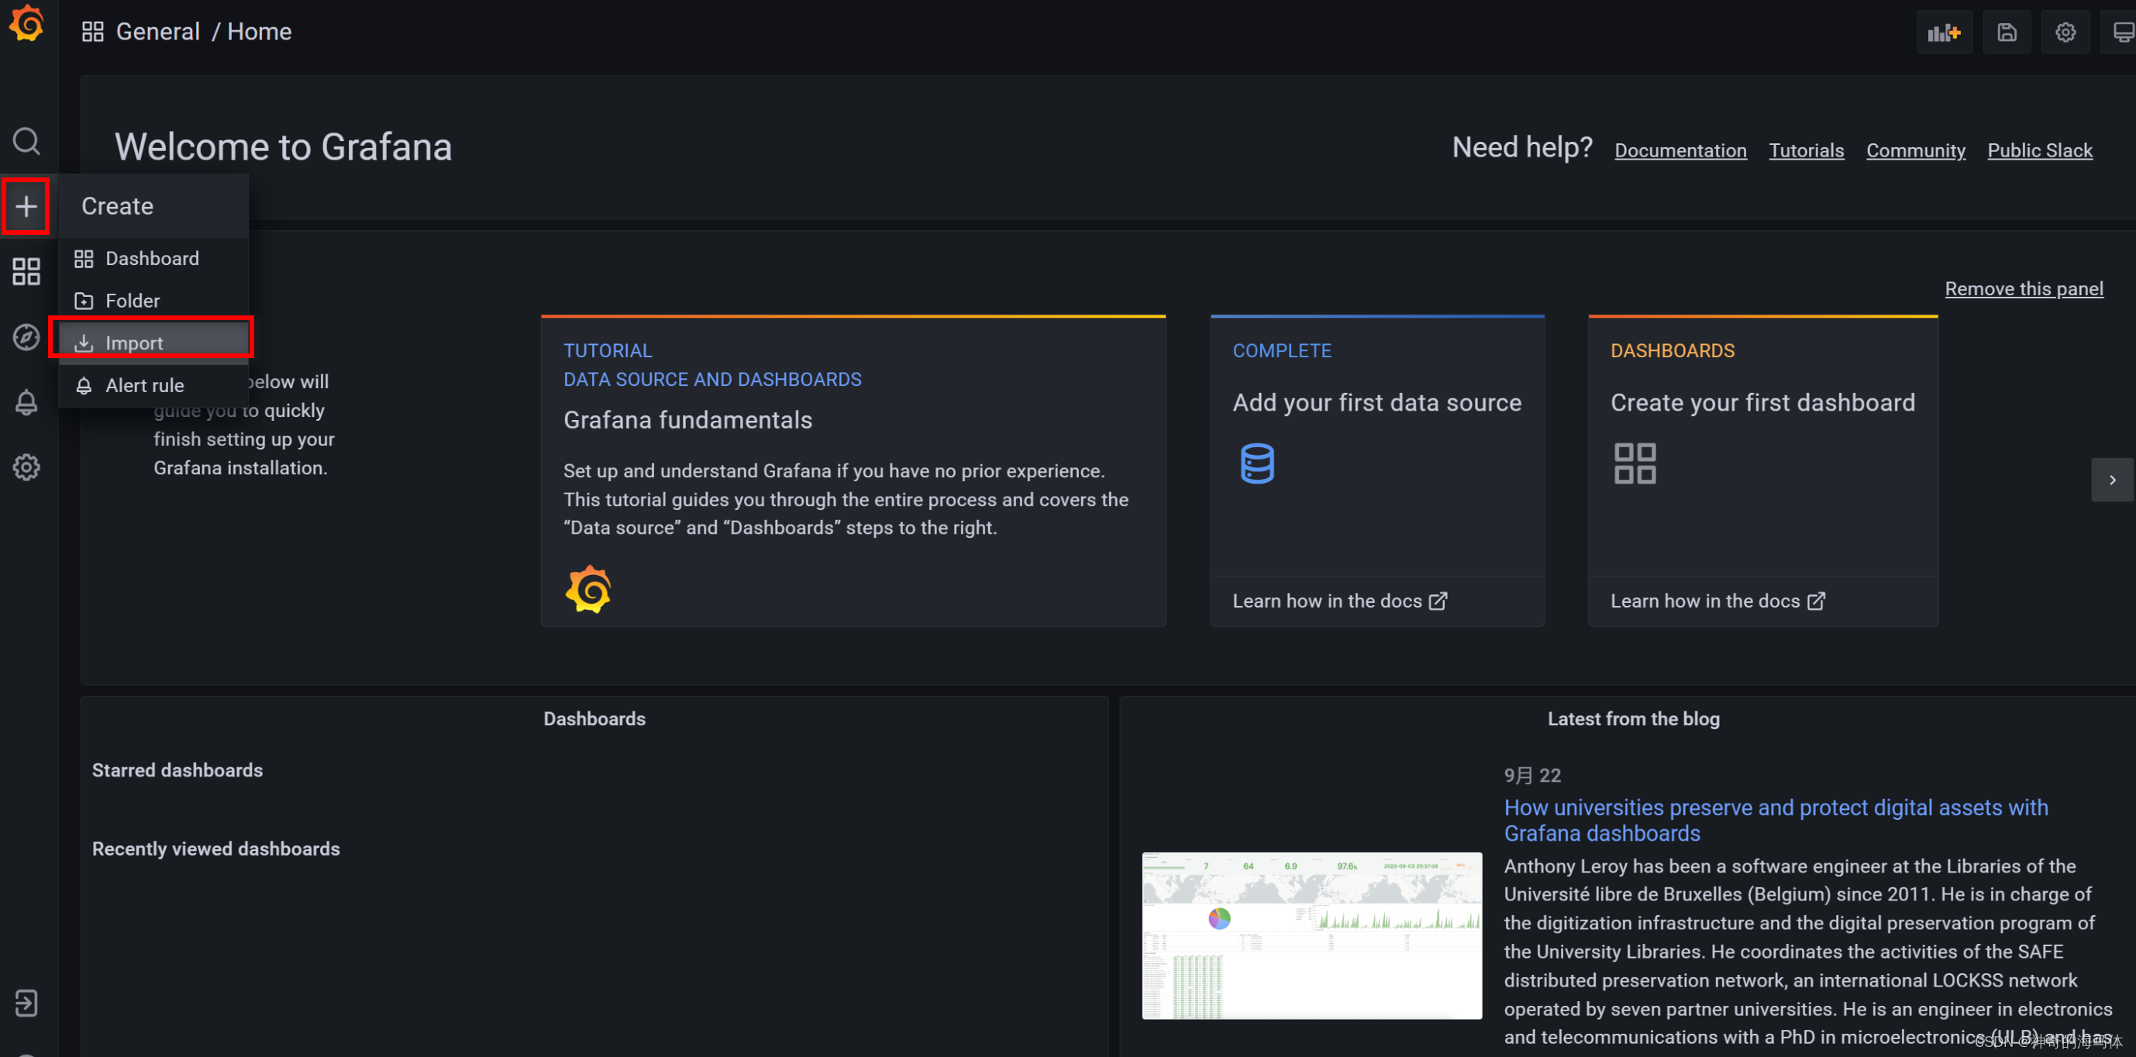2136x1057 pixels.
Task: Click Add your first data source heading
Action: pos(1376,403)
